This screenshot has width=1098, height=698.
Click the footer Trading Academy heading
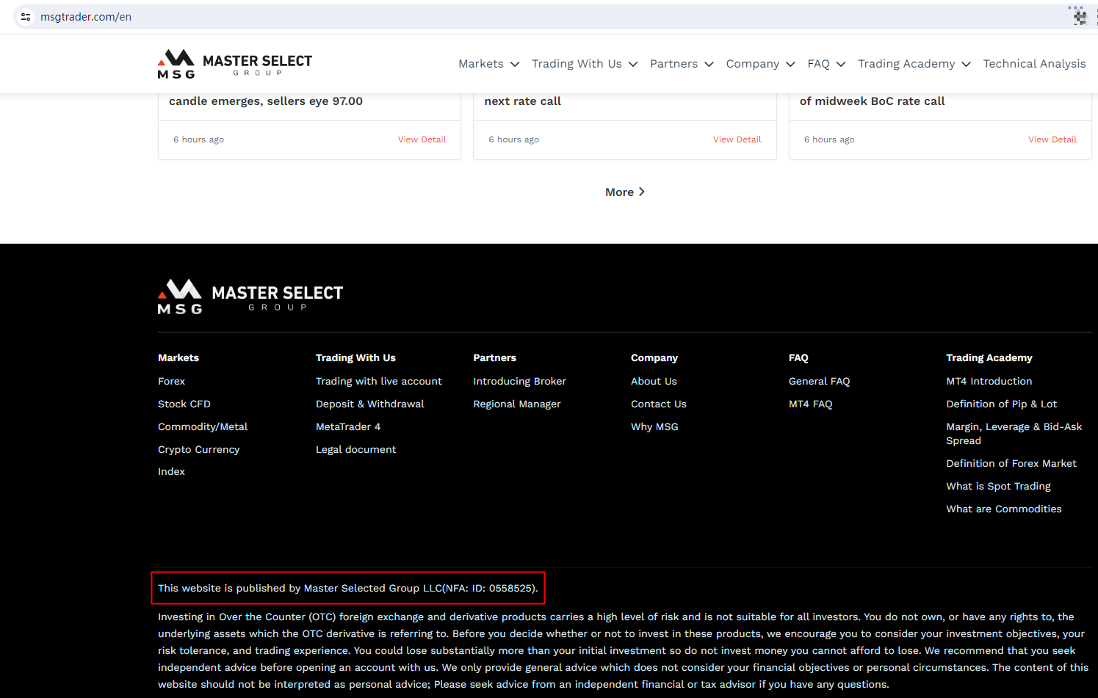click(989, 358)
